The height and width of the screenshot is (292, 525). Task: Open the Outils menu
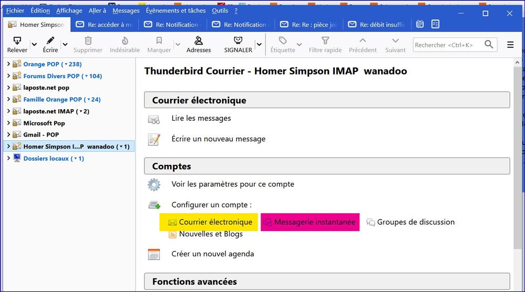220,11
